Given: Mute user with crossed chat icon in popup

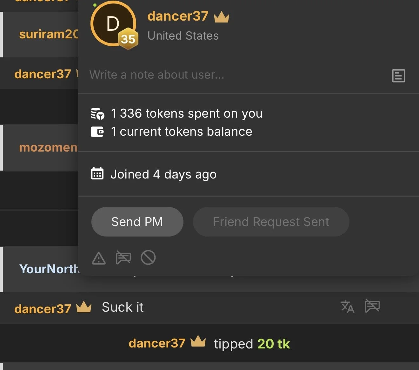Looking at the screenshot, I should pos(123,257).
